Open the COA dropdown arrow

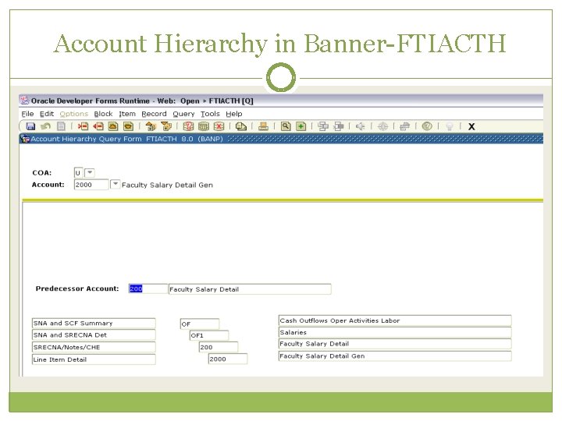[90, 172]
